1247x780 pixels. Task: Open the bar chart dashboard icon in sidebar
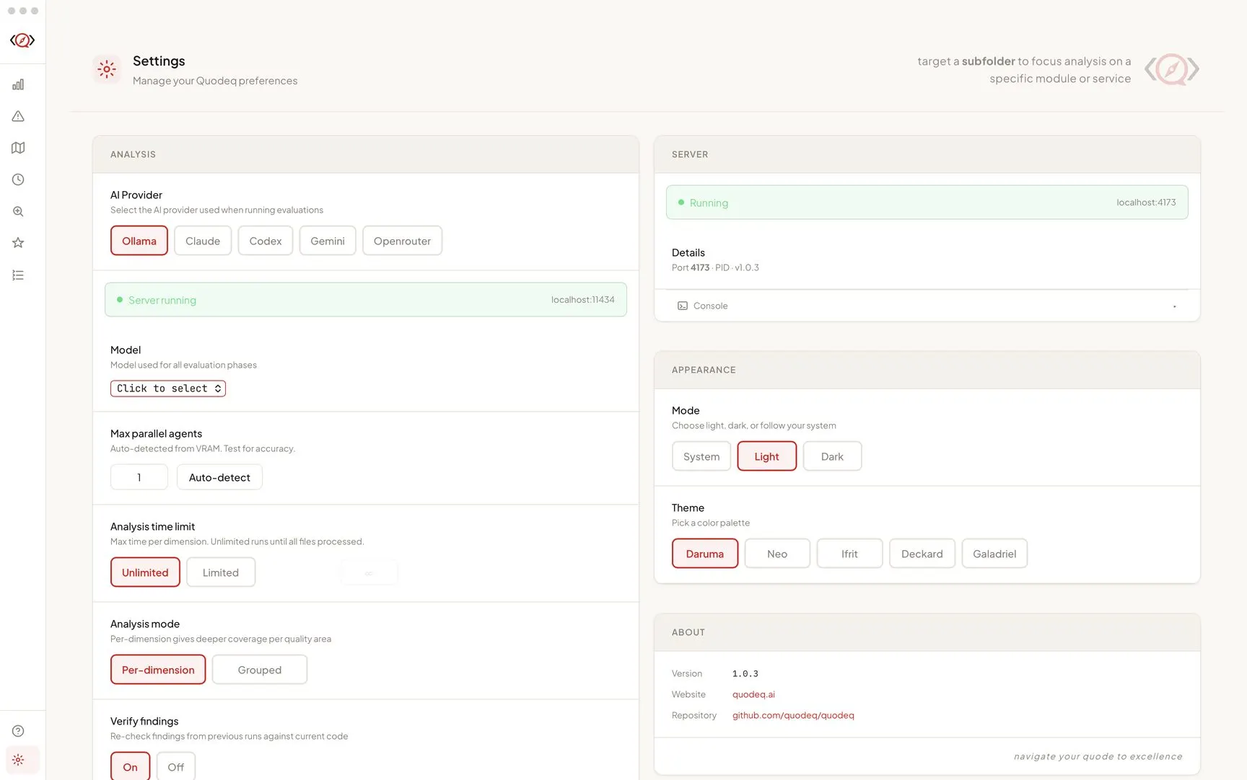point(18,84)
